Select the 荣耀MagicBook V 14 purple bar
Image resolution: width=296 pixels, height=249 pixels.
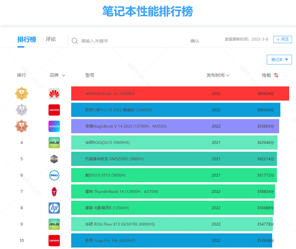[175, 126]
